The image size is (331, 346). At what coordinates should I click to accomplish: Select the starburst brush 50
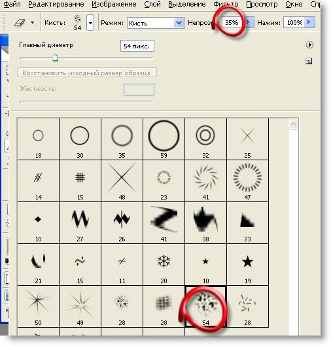[38, 307]
